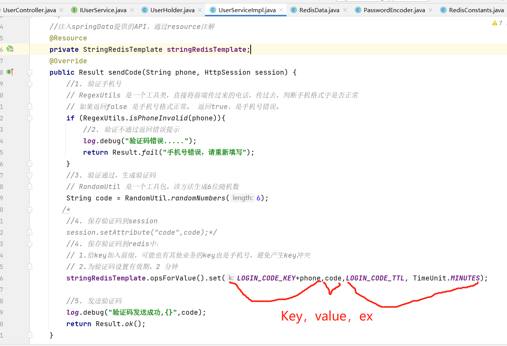The height and width of the screenshot is (346, 507).
Task: Click the @Resource annotation
Action: pos(68,38)
